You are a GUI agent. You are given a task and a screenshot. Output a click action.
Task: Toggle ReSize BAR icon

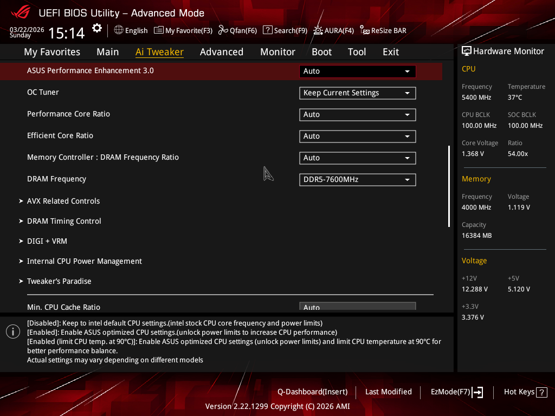(x=365, y=30)
